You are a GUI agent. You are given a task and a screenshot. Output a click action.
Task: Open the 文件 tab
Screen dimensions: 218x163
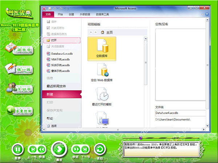pos(48,14)
